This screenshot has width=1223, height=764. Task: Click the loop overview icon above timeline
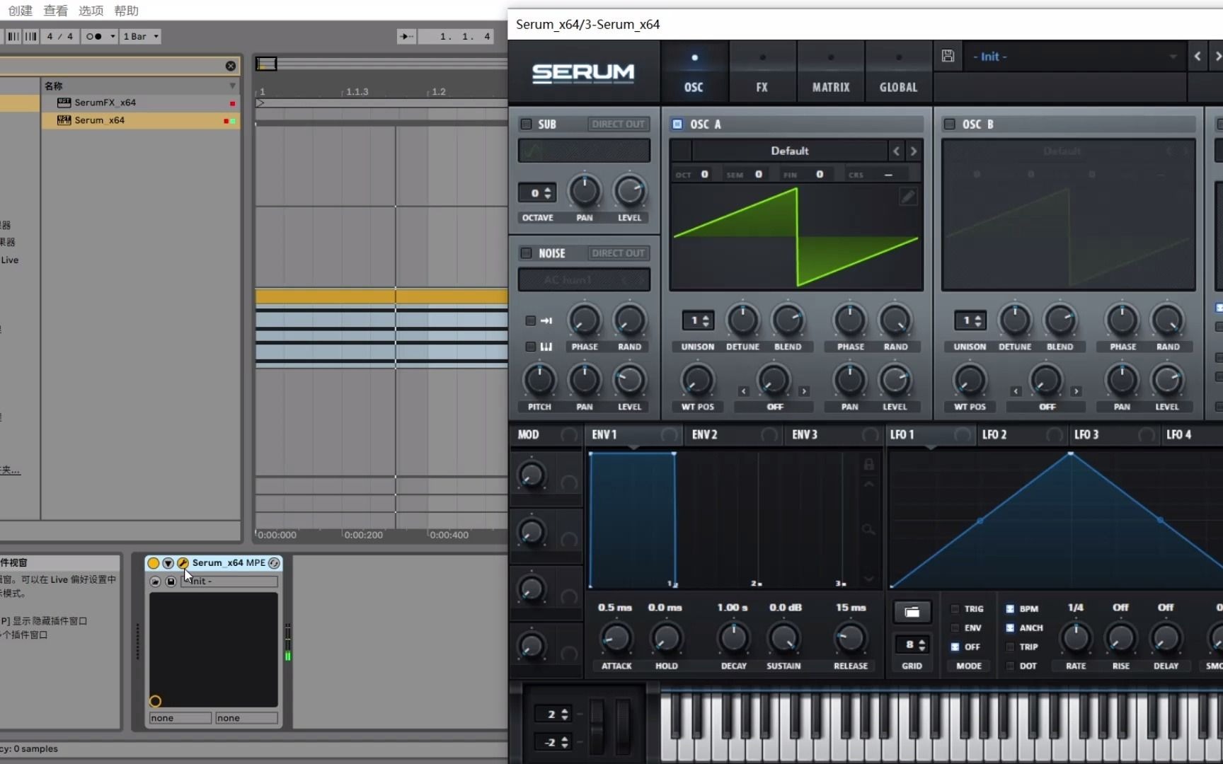pos(266,64)
